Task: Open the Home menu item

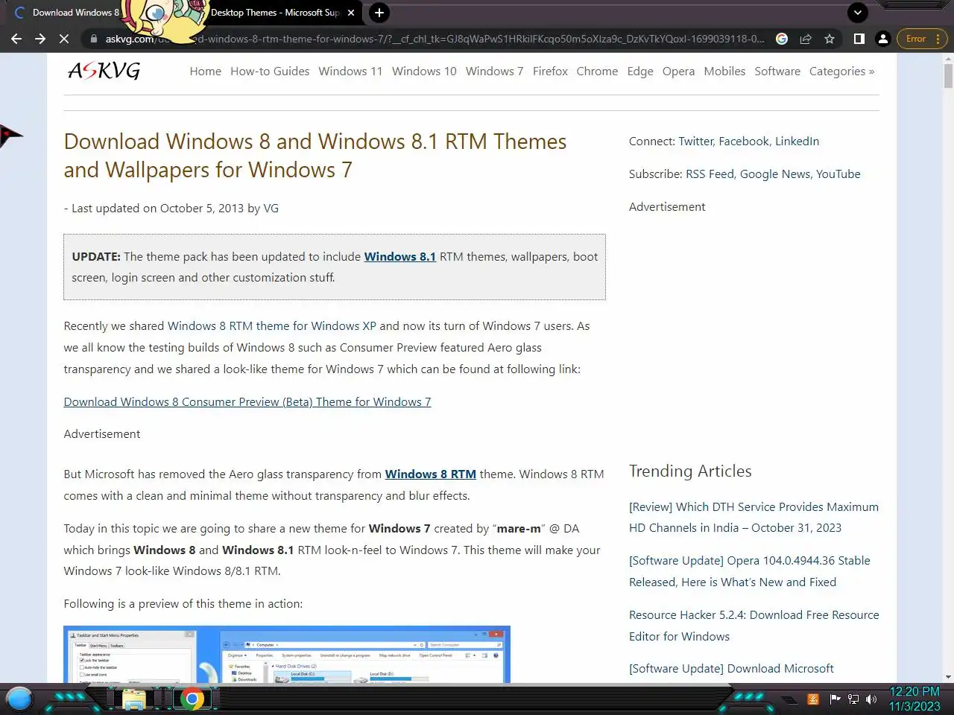Action: click(x=205, y=71)
